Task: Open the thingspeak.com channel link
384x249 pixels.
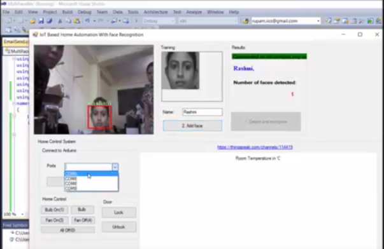Action: click(x=255, y=147)
